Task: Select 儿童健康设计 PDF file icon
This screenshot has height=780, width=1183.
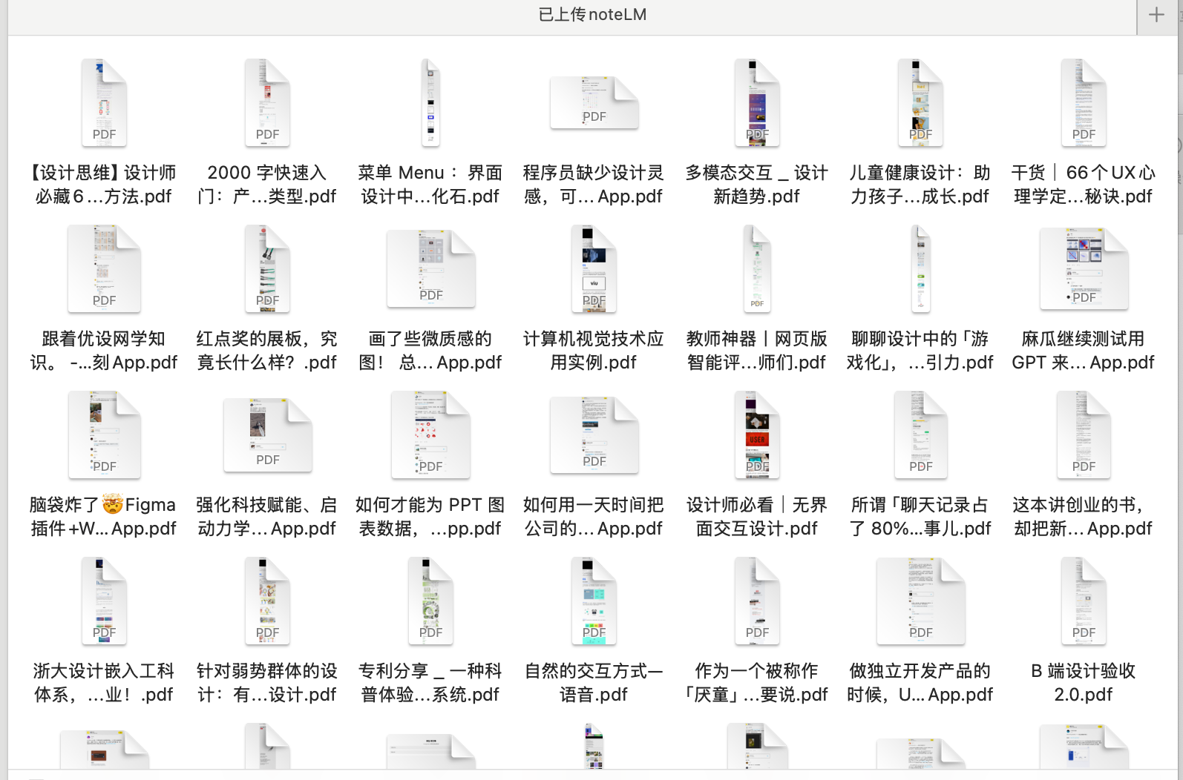Action: point(920,102)
